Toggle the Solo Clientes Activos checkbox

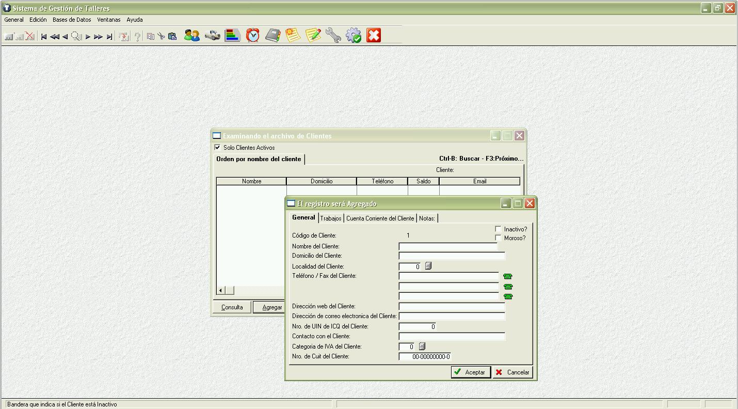217,147
